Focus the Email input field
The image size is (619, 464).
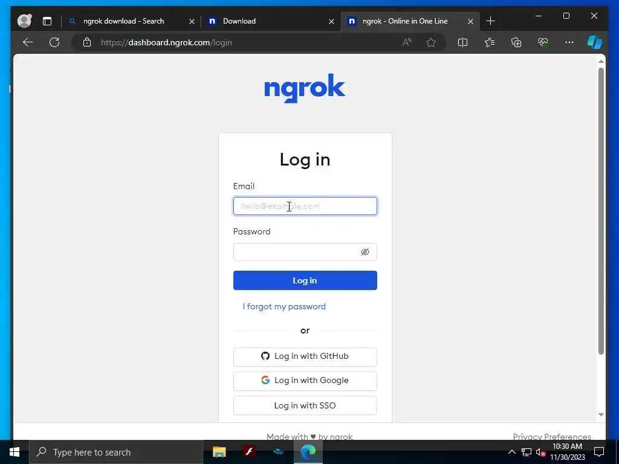[305, 206]
